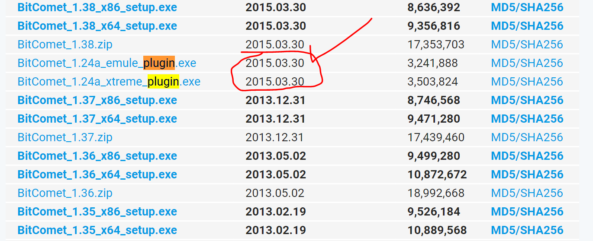Select file size 9,471,280

[x=434, y=119]
